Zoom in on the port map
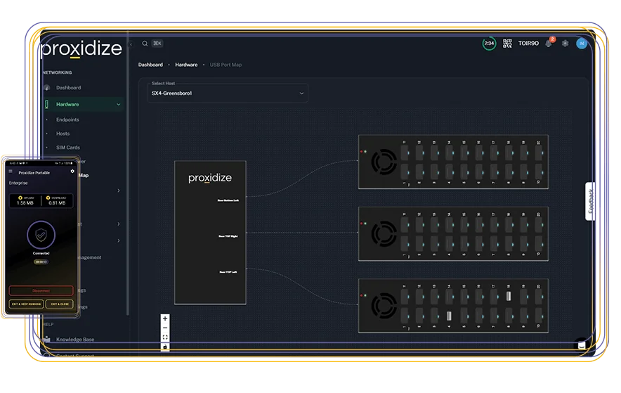 point(165,318)
